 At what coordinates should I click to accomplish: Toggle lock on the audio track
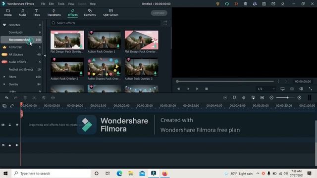10,145
